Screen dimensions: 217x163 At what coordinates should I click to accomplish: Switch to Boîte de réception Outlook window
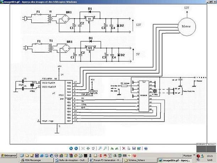71,161
